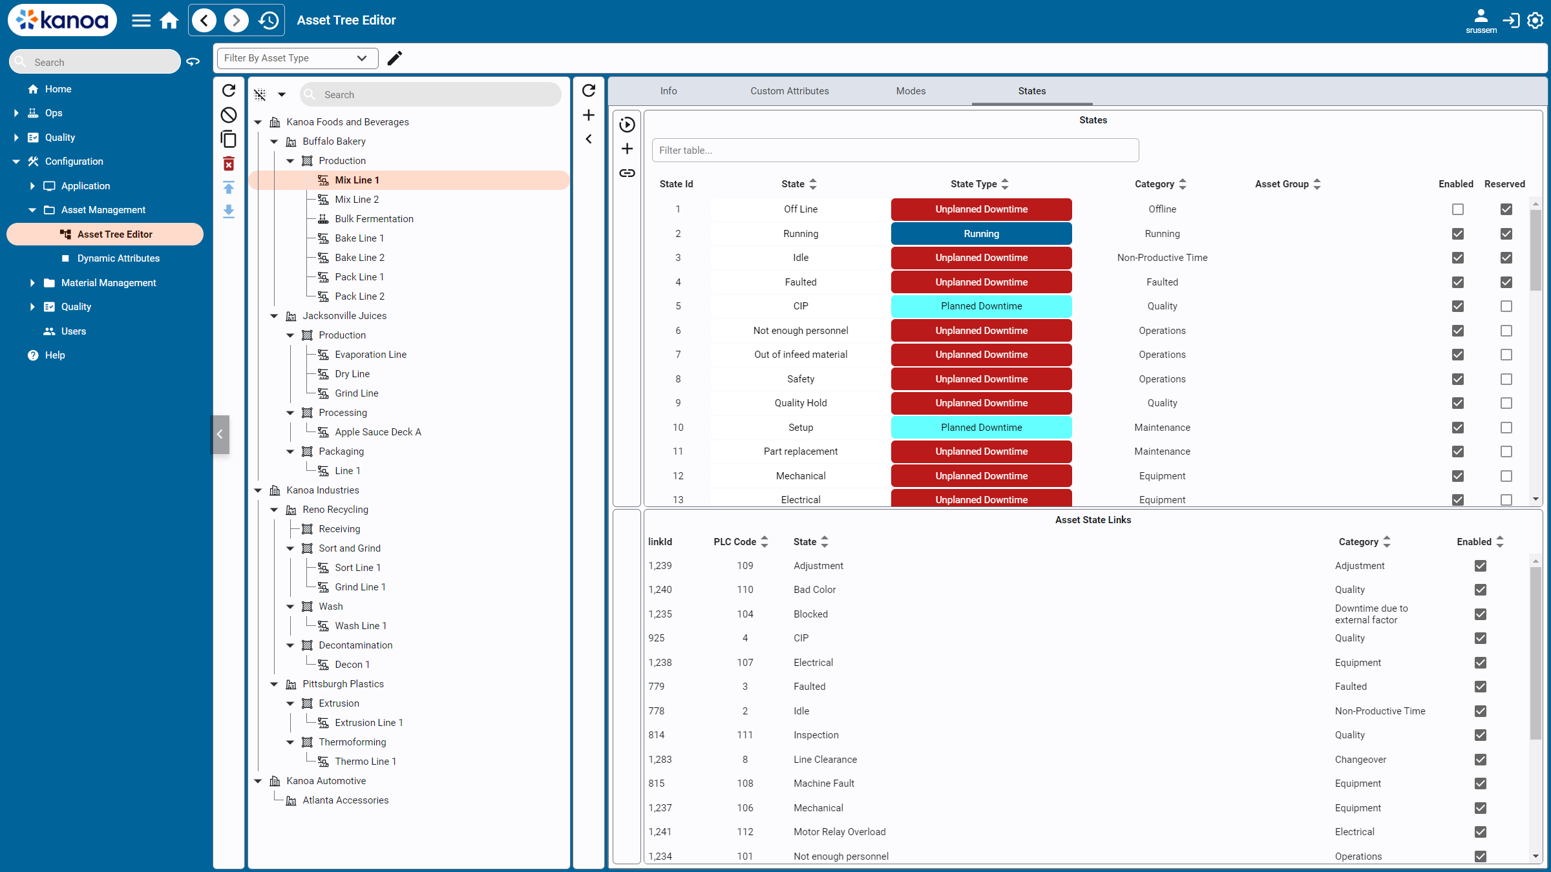This screenshot has height=872, width=1551.
Task: Open Dynamic Attributes in the sidebar
Action: coord(118,258)
